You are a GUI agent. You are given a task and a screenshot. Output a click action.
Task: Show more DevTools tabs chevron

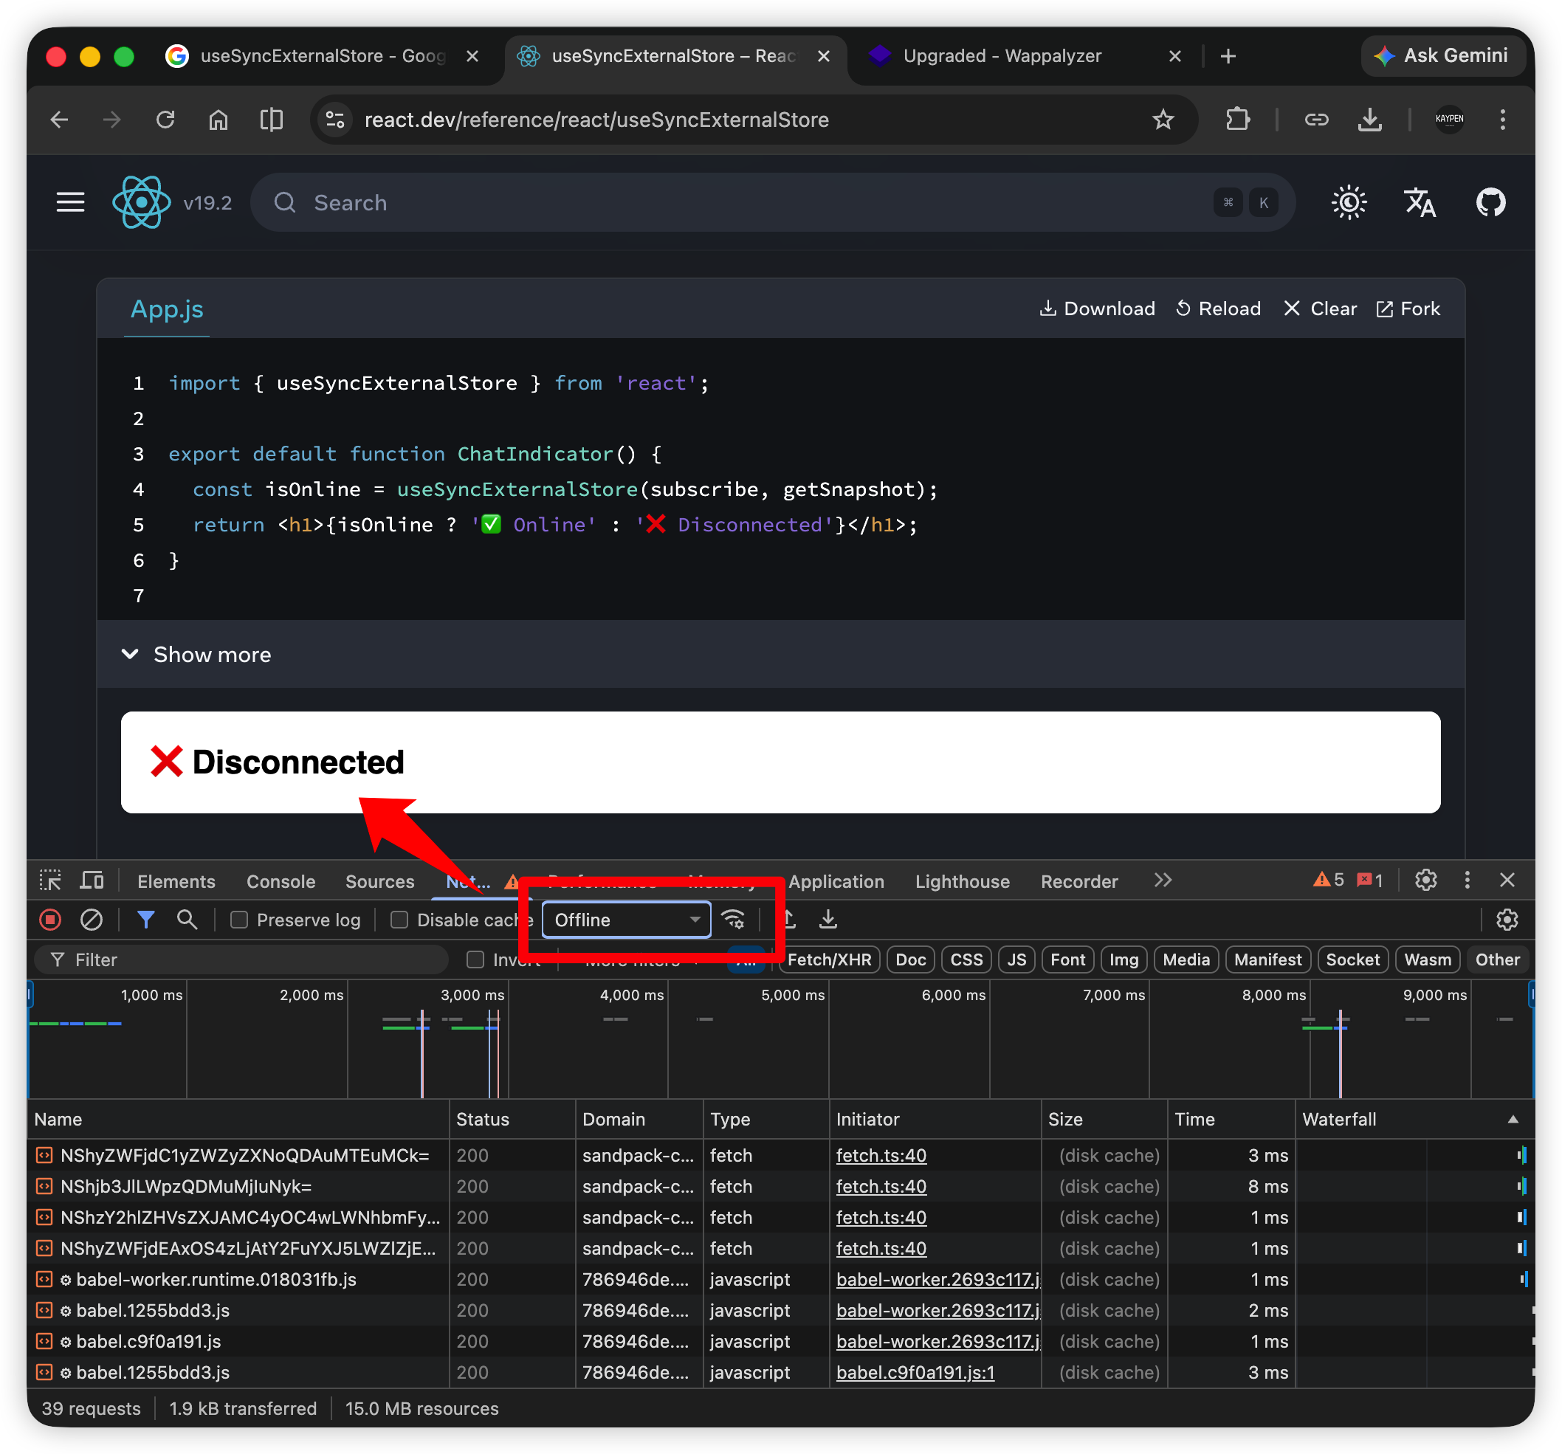[x=1163, y=881]
